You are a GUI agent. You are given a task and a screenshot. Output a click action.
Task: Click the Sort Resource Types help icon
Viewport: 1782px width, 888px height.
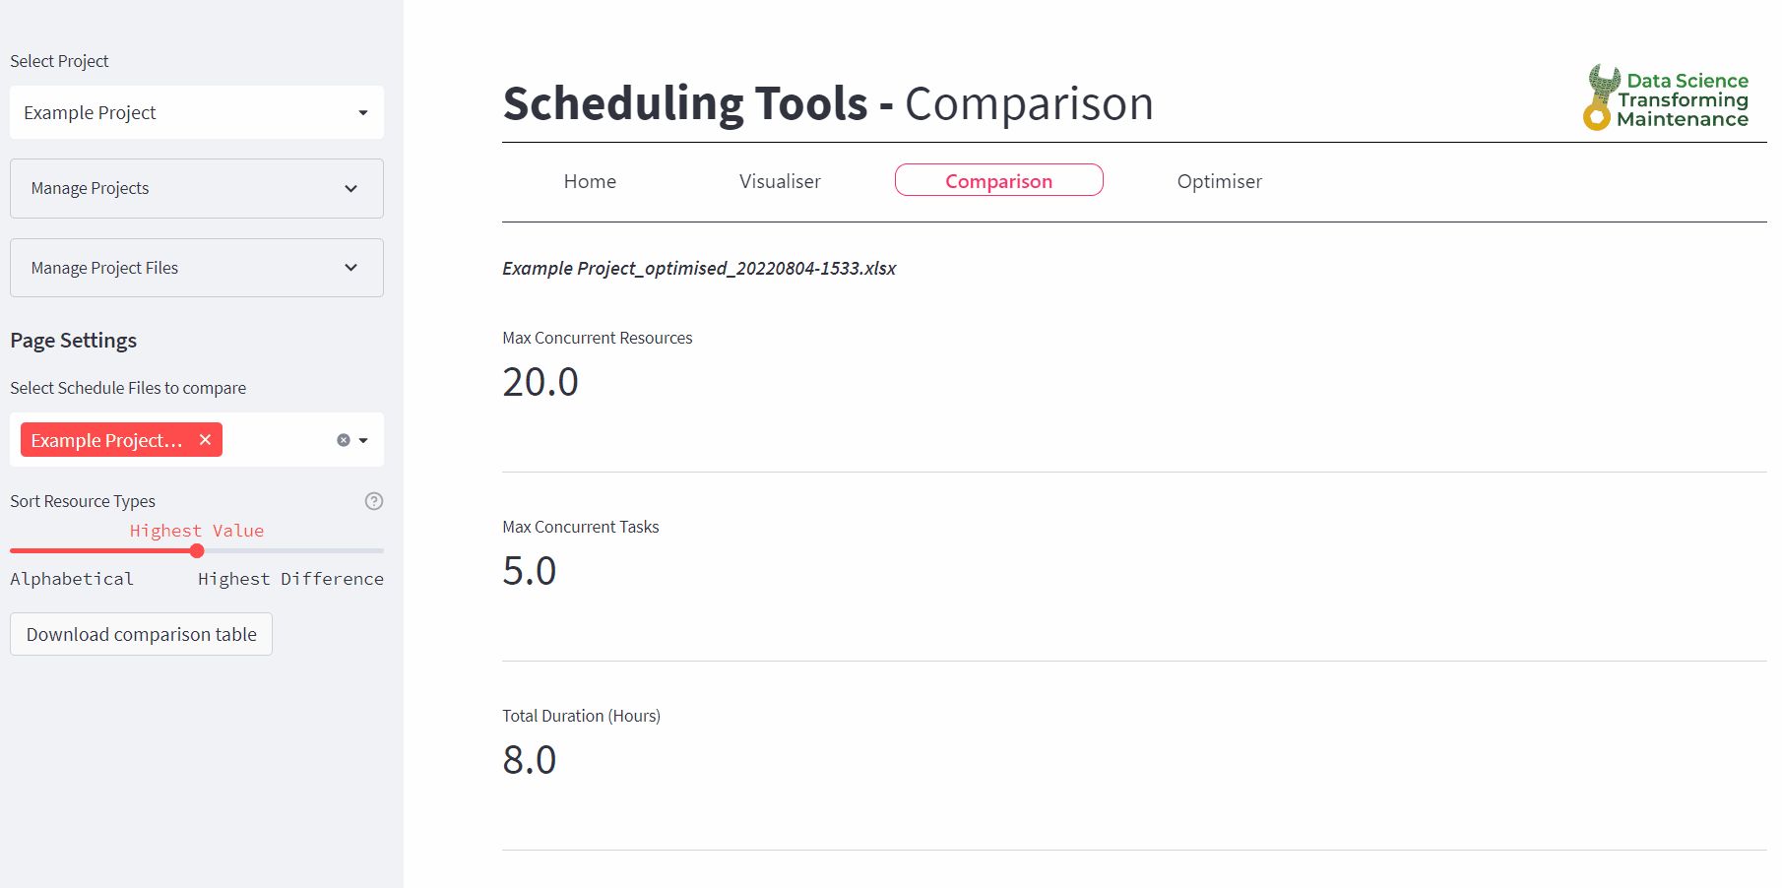(374, 501)
